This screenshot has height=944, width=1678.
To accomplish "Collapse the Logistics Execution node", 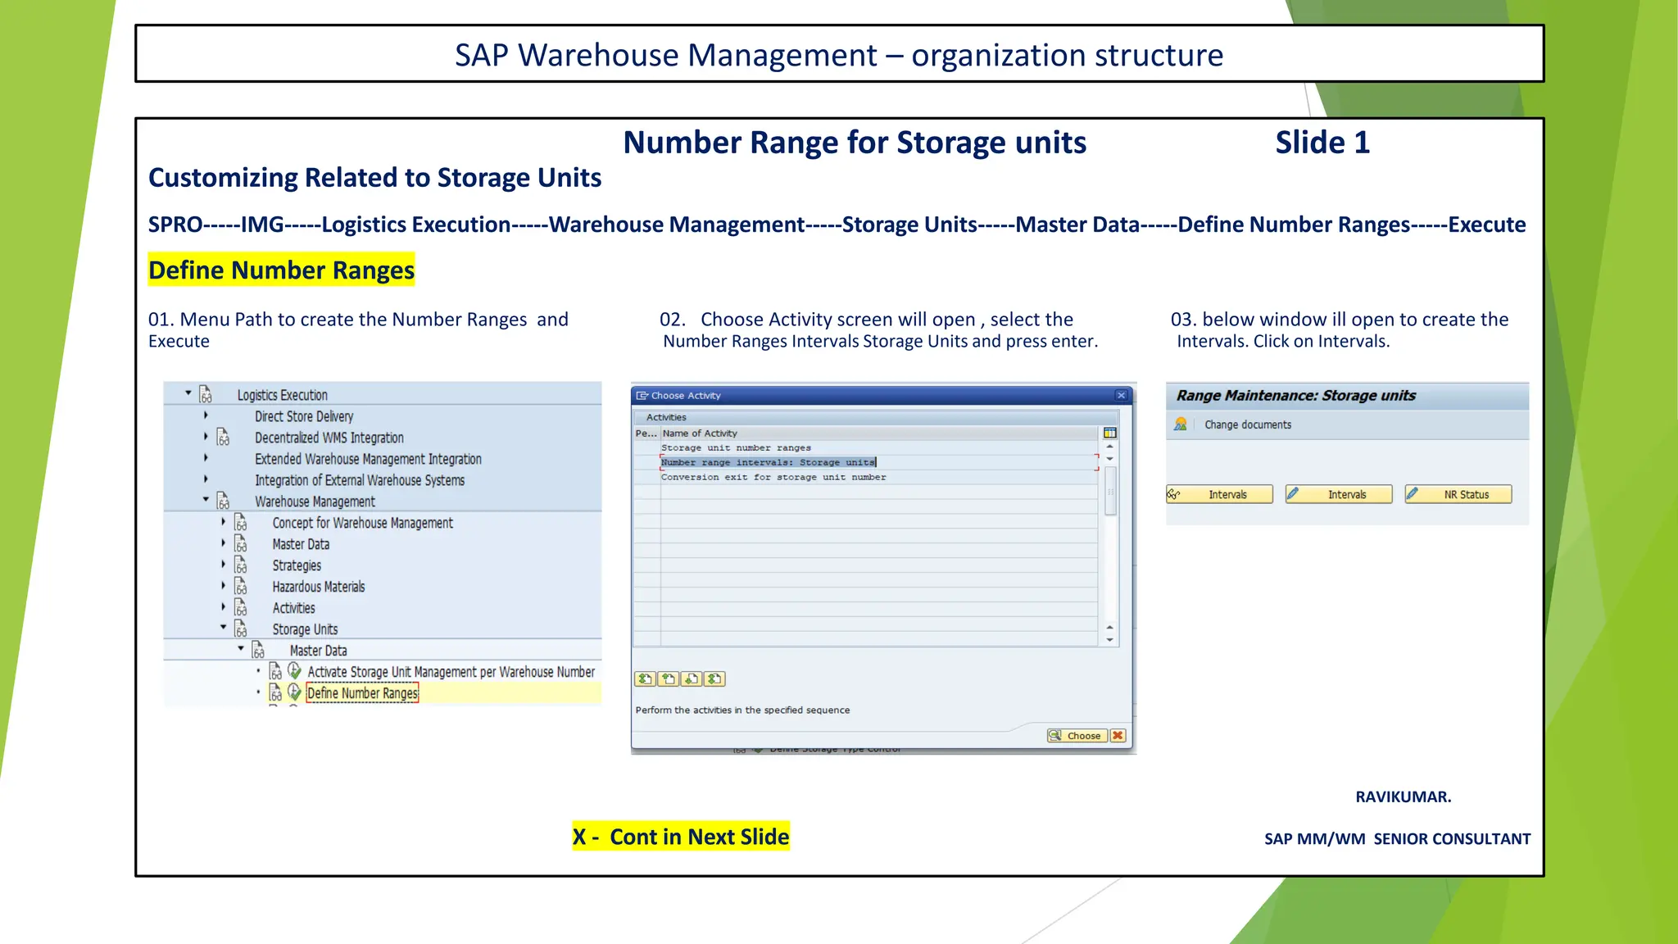I will 188,393.
